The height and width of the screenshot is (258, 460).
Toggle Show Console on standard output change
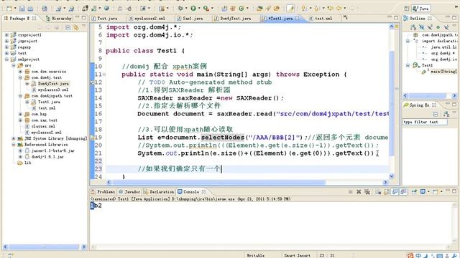coord(395,192)
